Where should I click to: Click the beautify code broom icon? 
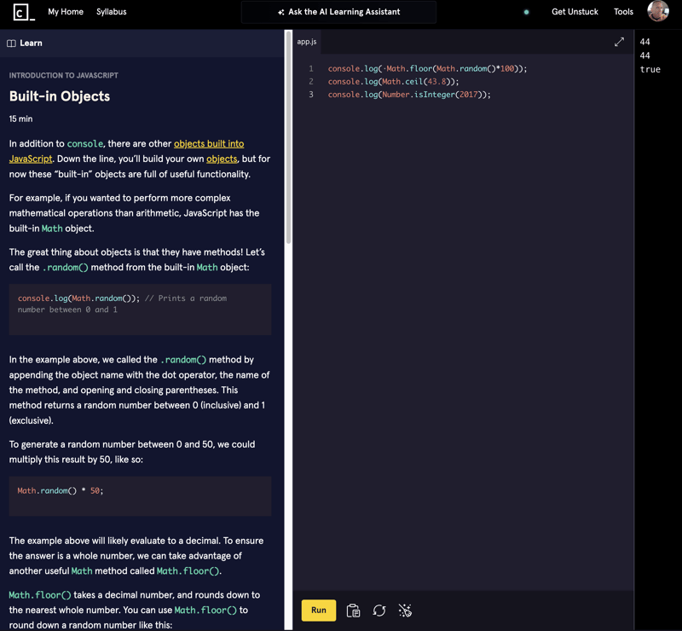(405, 611)
